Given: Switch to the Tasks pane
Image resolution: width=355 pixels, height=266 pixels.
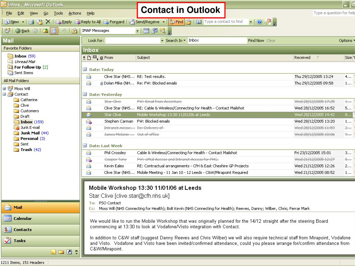Looking at the screenshot, I should [41, 241].
